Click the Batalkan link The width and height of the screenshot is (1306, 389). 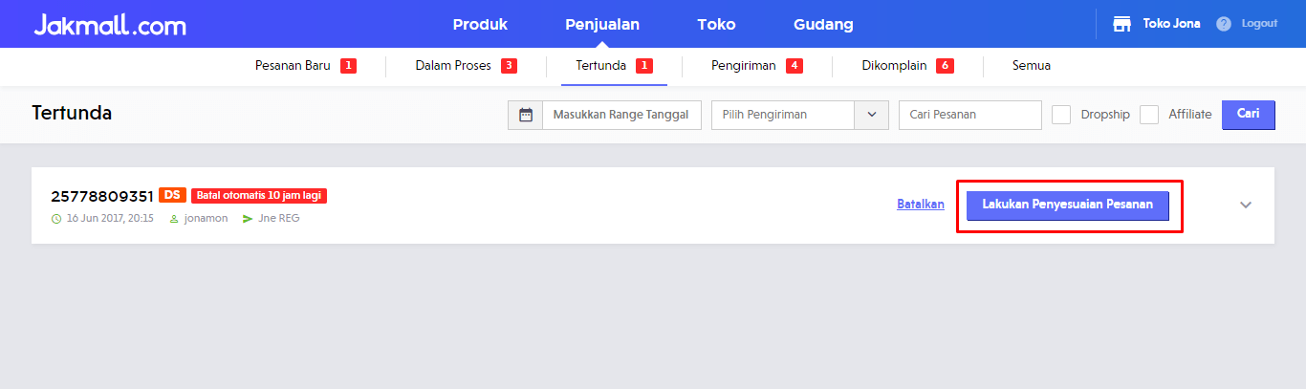921,205
